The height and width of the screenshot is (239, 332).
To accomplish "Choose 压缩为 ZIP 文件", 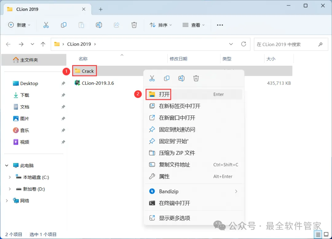I will point(194,153).
